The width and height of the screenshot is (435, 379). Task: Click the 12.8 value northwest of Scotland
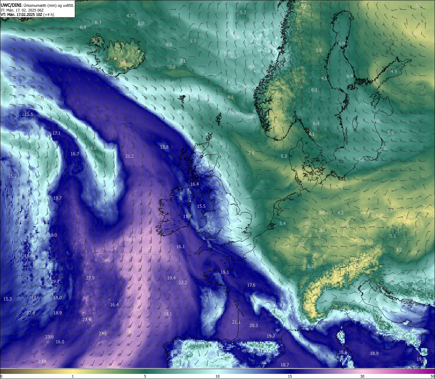coord(164,147)
